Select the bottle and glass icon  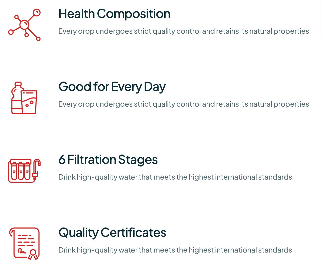click(x=24, y=98)
